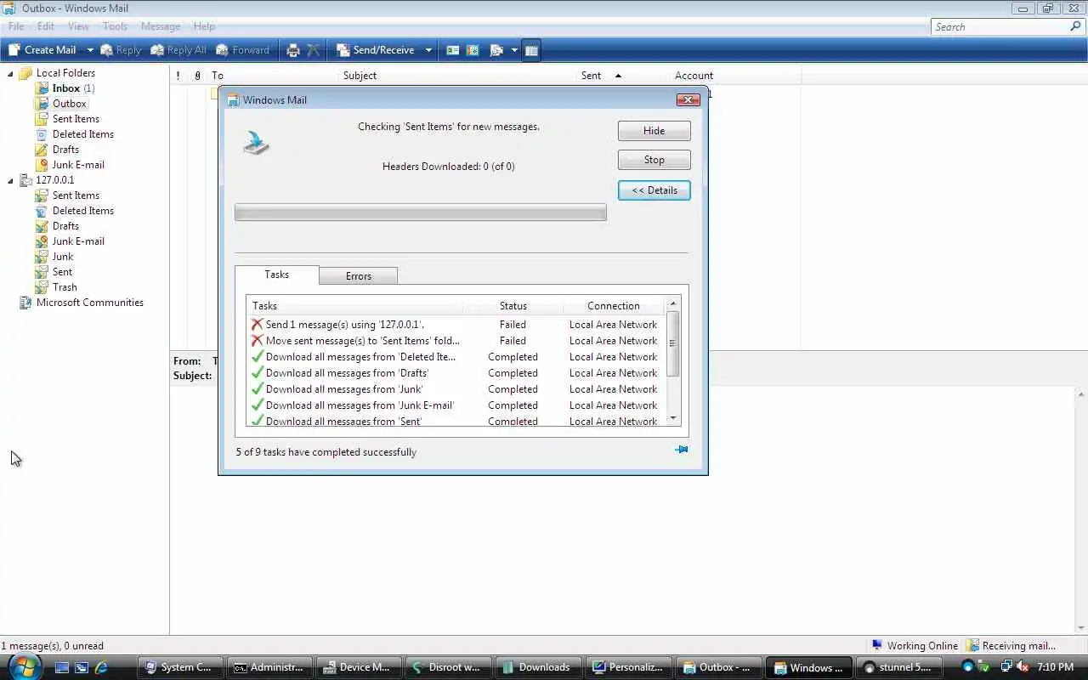Click the Connection column header in the task list
This screenshot has height=680, width=1088.
[x=613, y=306]
